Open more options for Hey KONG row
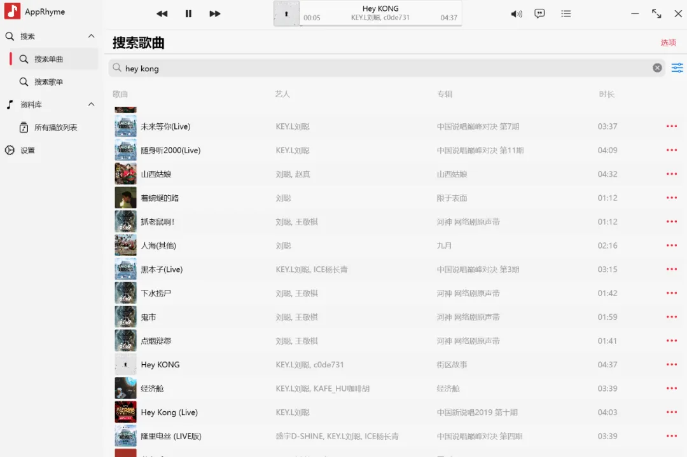Viewport: 687px width, 457px height. [671, 365]
